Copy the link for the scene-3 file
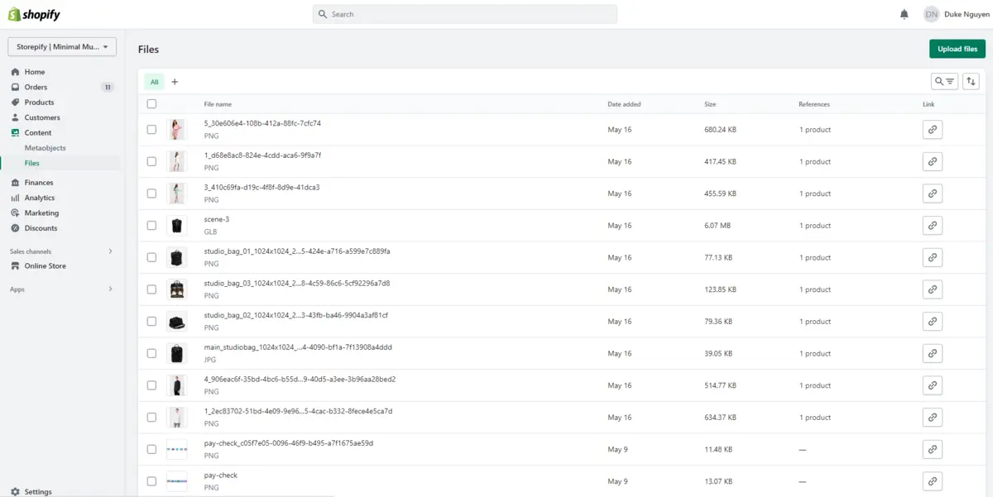The height and width of the screenshot is (497, 993). [932, 225]
